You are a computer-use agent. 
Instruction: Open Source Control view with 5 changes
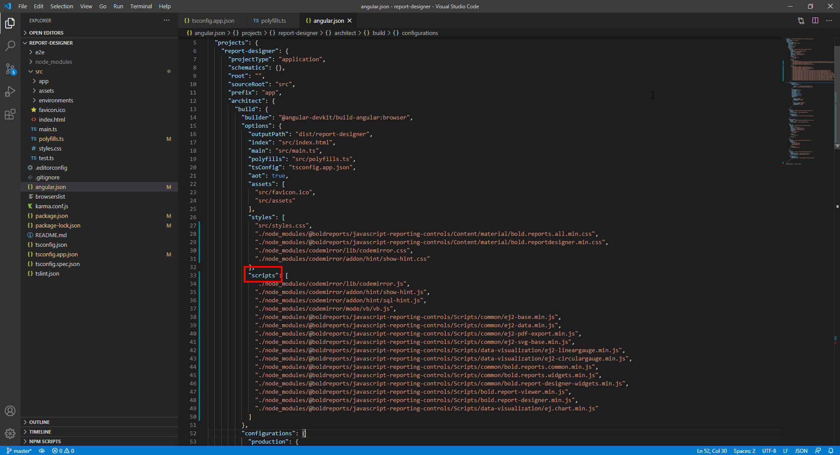(x=10, y=69)
